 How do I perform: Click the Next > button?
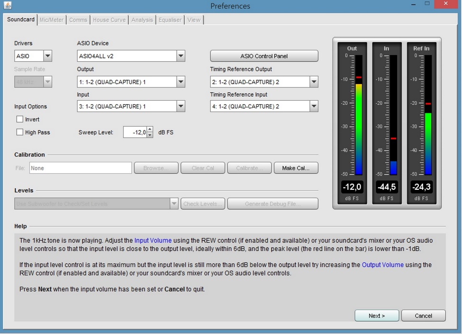(377, 315)
